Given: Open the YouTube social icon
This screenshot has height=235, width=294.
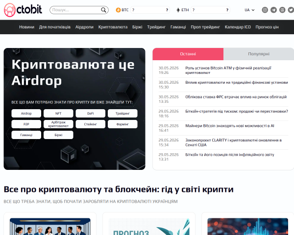Looking at the screenshot, I should click(x=282, y=10).
